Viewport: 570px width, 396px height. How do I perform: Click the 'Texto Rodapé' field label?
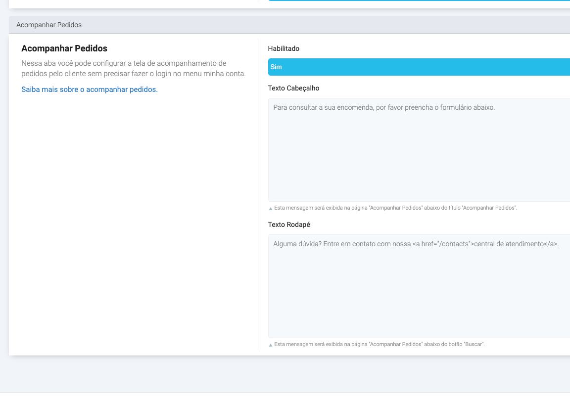[x=289, y=224]
